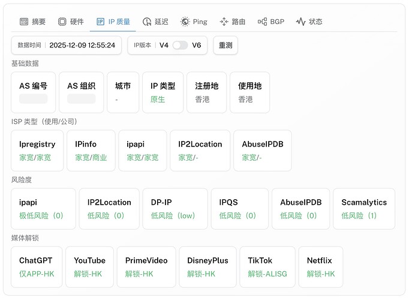Click the Ipregistry 家宽/家宽 card
This screenshot has height=300, width=409.
pos(37,151)
